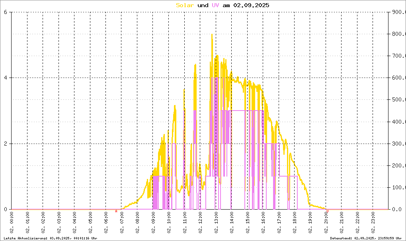The width and height of the screenshot is (406, 241).
Task: Click left axis UV value "4"
Action: (x=6, y=78)
